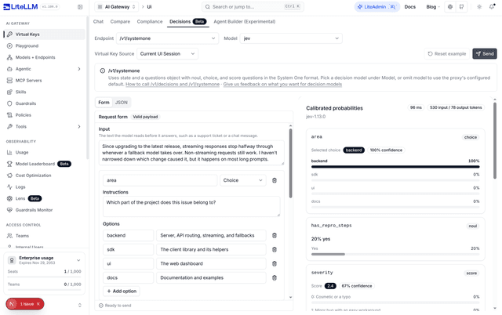Delete the sdk option row
Image resolution: width=502 pixels, height=315 pixels.
[x=275, y=249]
